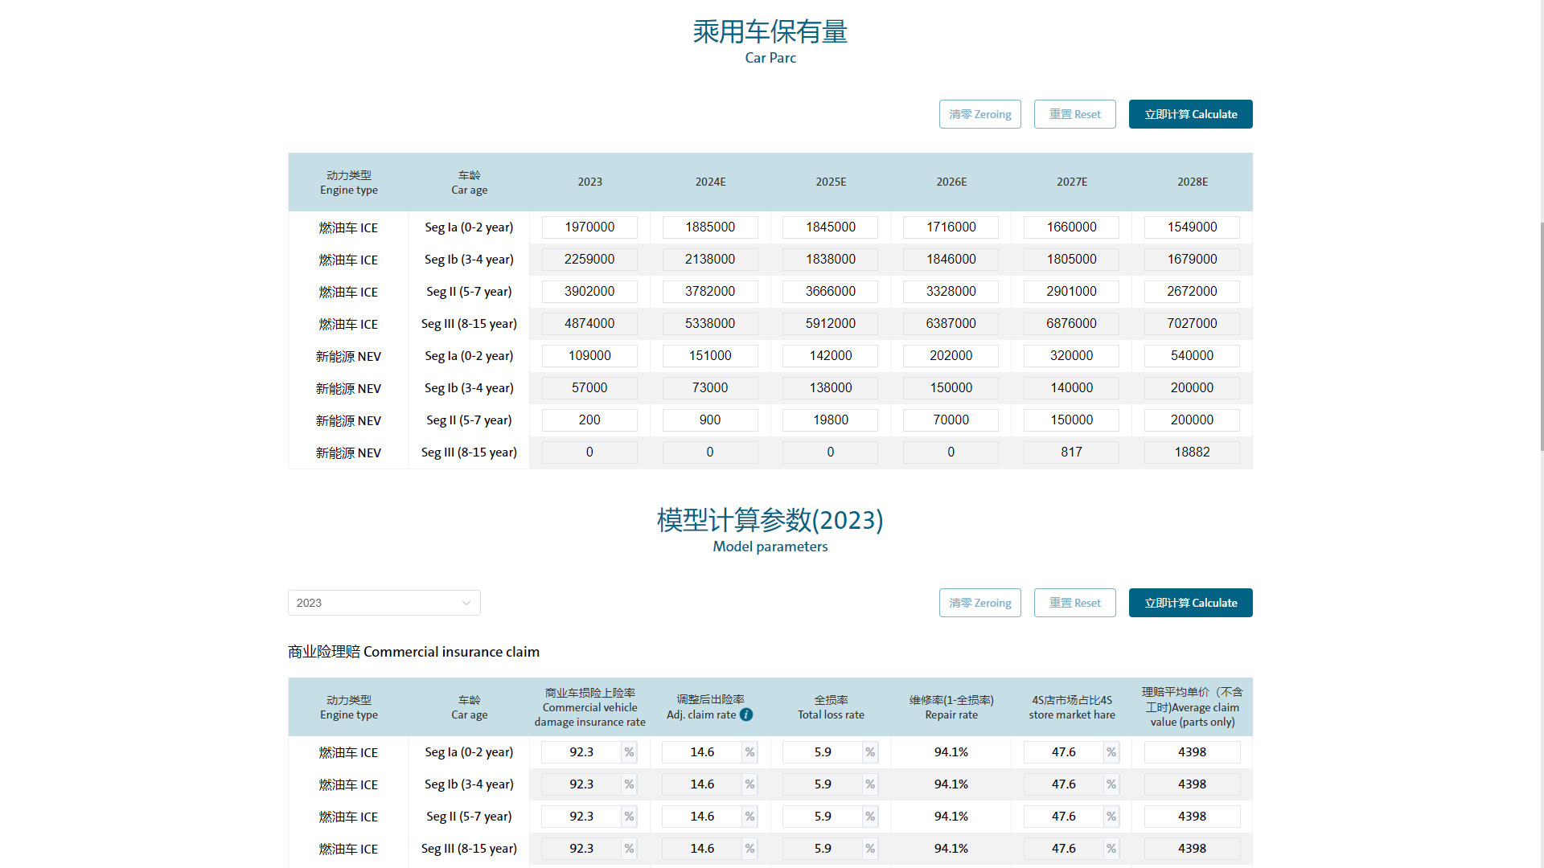Click the dropdown chevron arrow beside 2023

[466, 603]
